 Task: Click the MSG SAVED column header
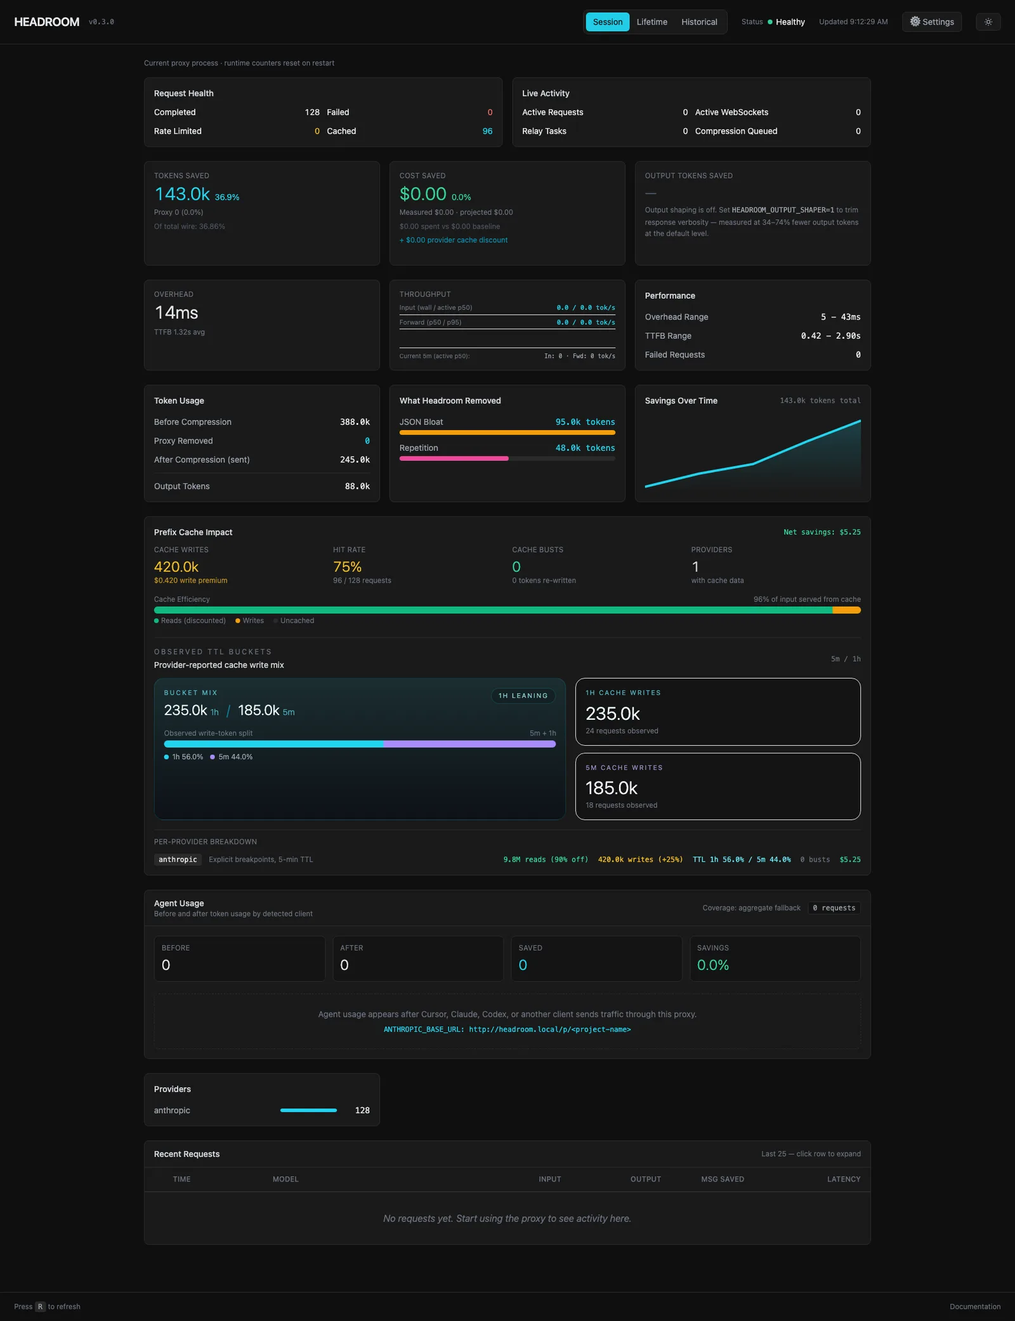click(723, 1180)
